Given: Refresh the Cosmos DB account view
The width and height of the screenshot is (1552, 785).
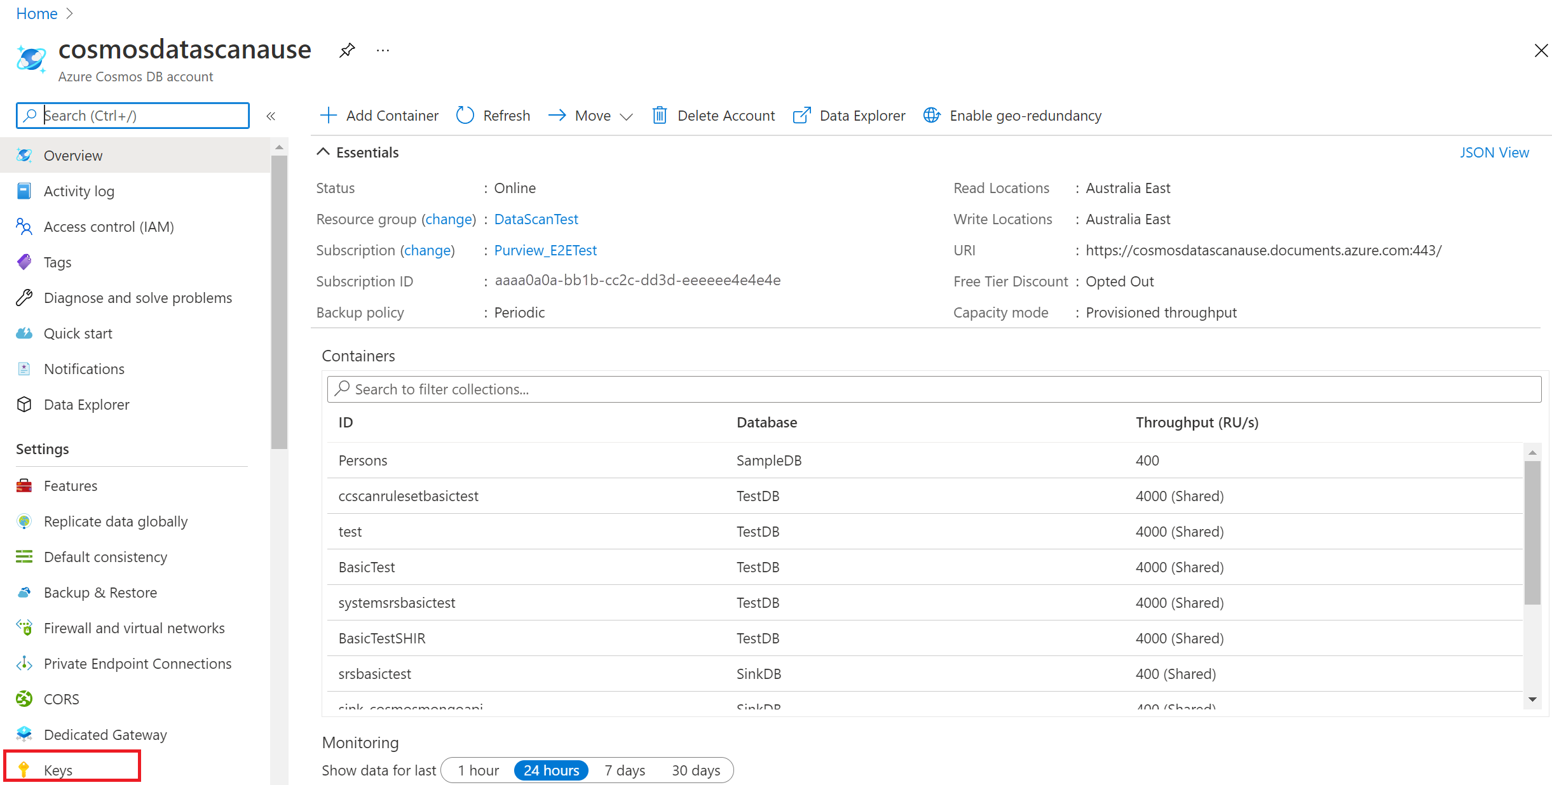Looking at the screenshot, I should (x=493, y=115).
